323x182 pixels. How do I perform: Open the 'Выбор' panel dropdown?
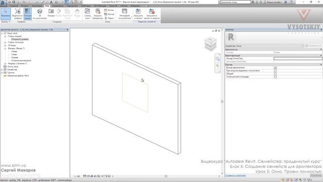click(x=6, y=22)
